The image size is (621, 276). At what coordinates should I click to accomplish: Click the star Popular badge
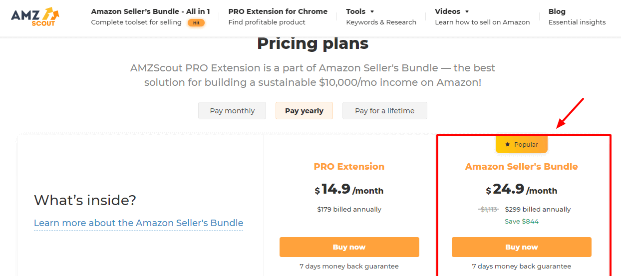point(522,144)
